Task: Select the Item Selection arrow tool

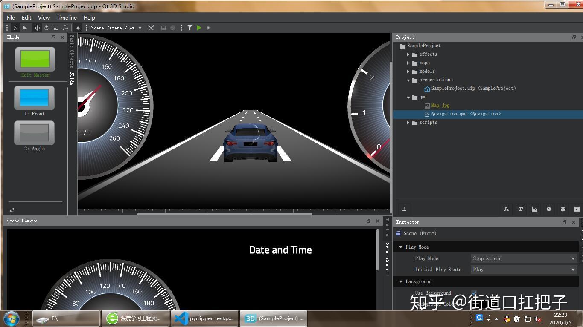Action: pos(15,28)
